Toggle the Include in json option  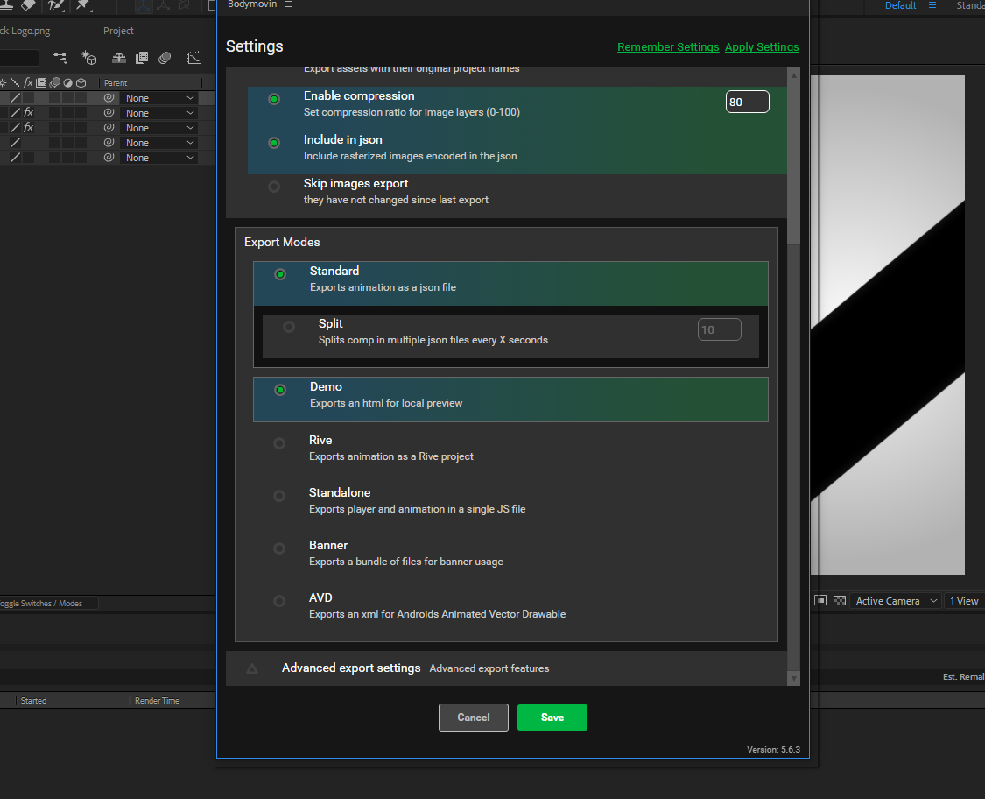click(x=274, y=143)
